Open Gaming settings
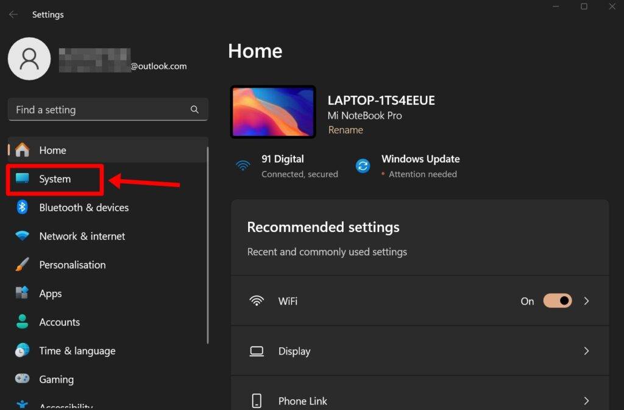The image size is (624, 410). pos(56,379)
